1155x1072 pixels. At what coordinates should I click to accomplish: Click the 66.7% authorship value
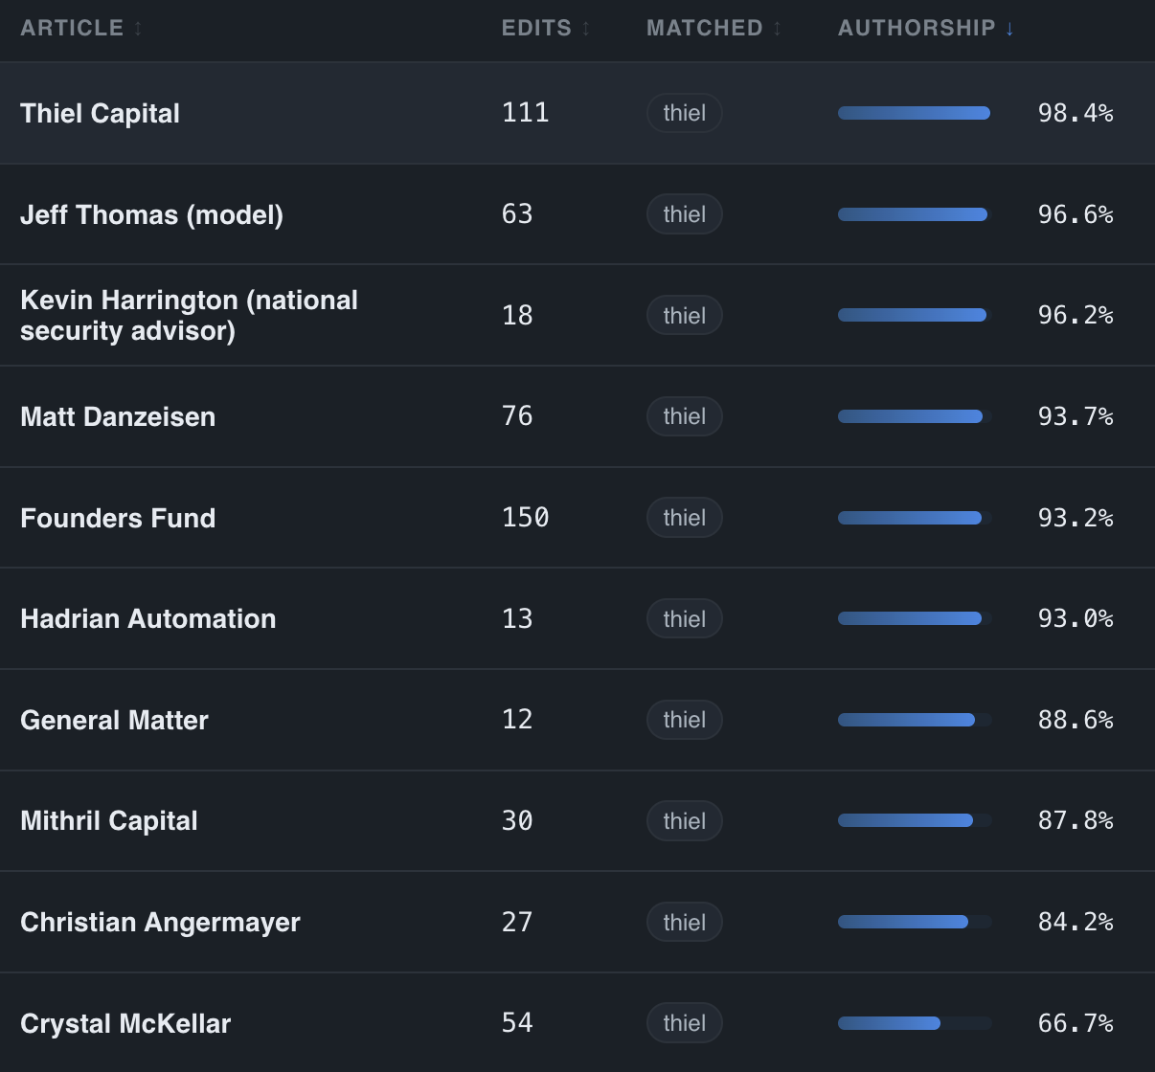coord(1076,1023)
